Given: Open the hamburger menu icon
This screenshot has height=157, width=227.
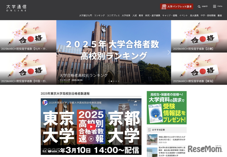Looking at the screenshot, I should click(x=215, y=6).
